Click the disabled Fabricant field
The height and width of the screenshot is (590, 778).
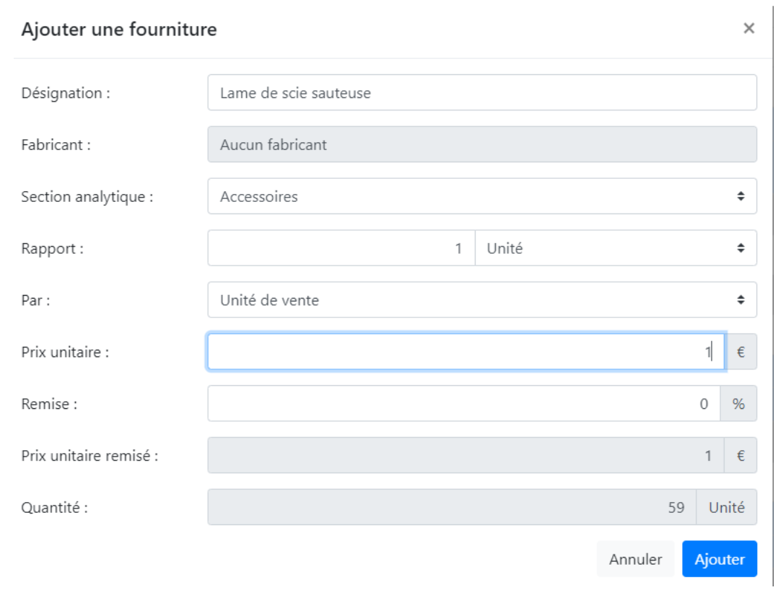[x=481, y=145]
